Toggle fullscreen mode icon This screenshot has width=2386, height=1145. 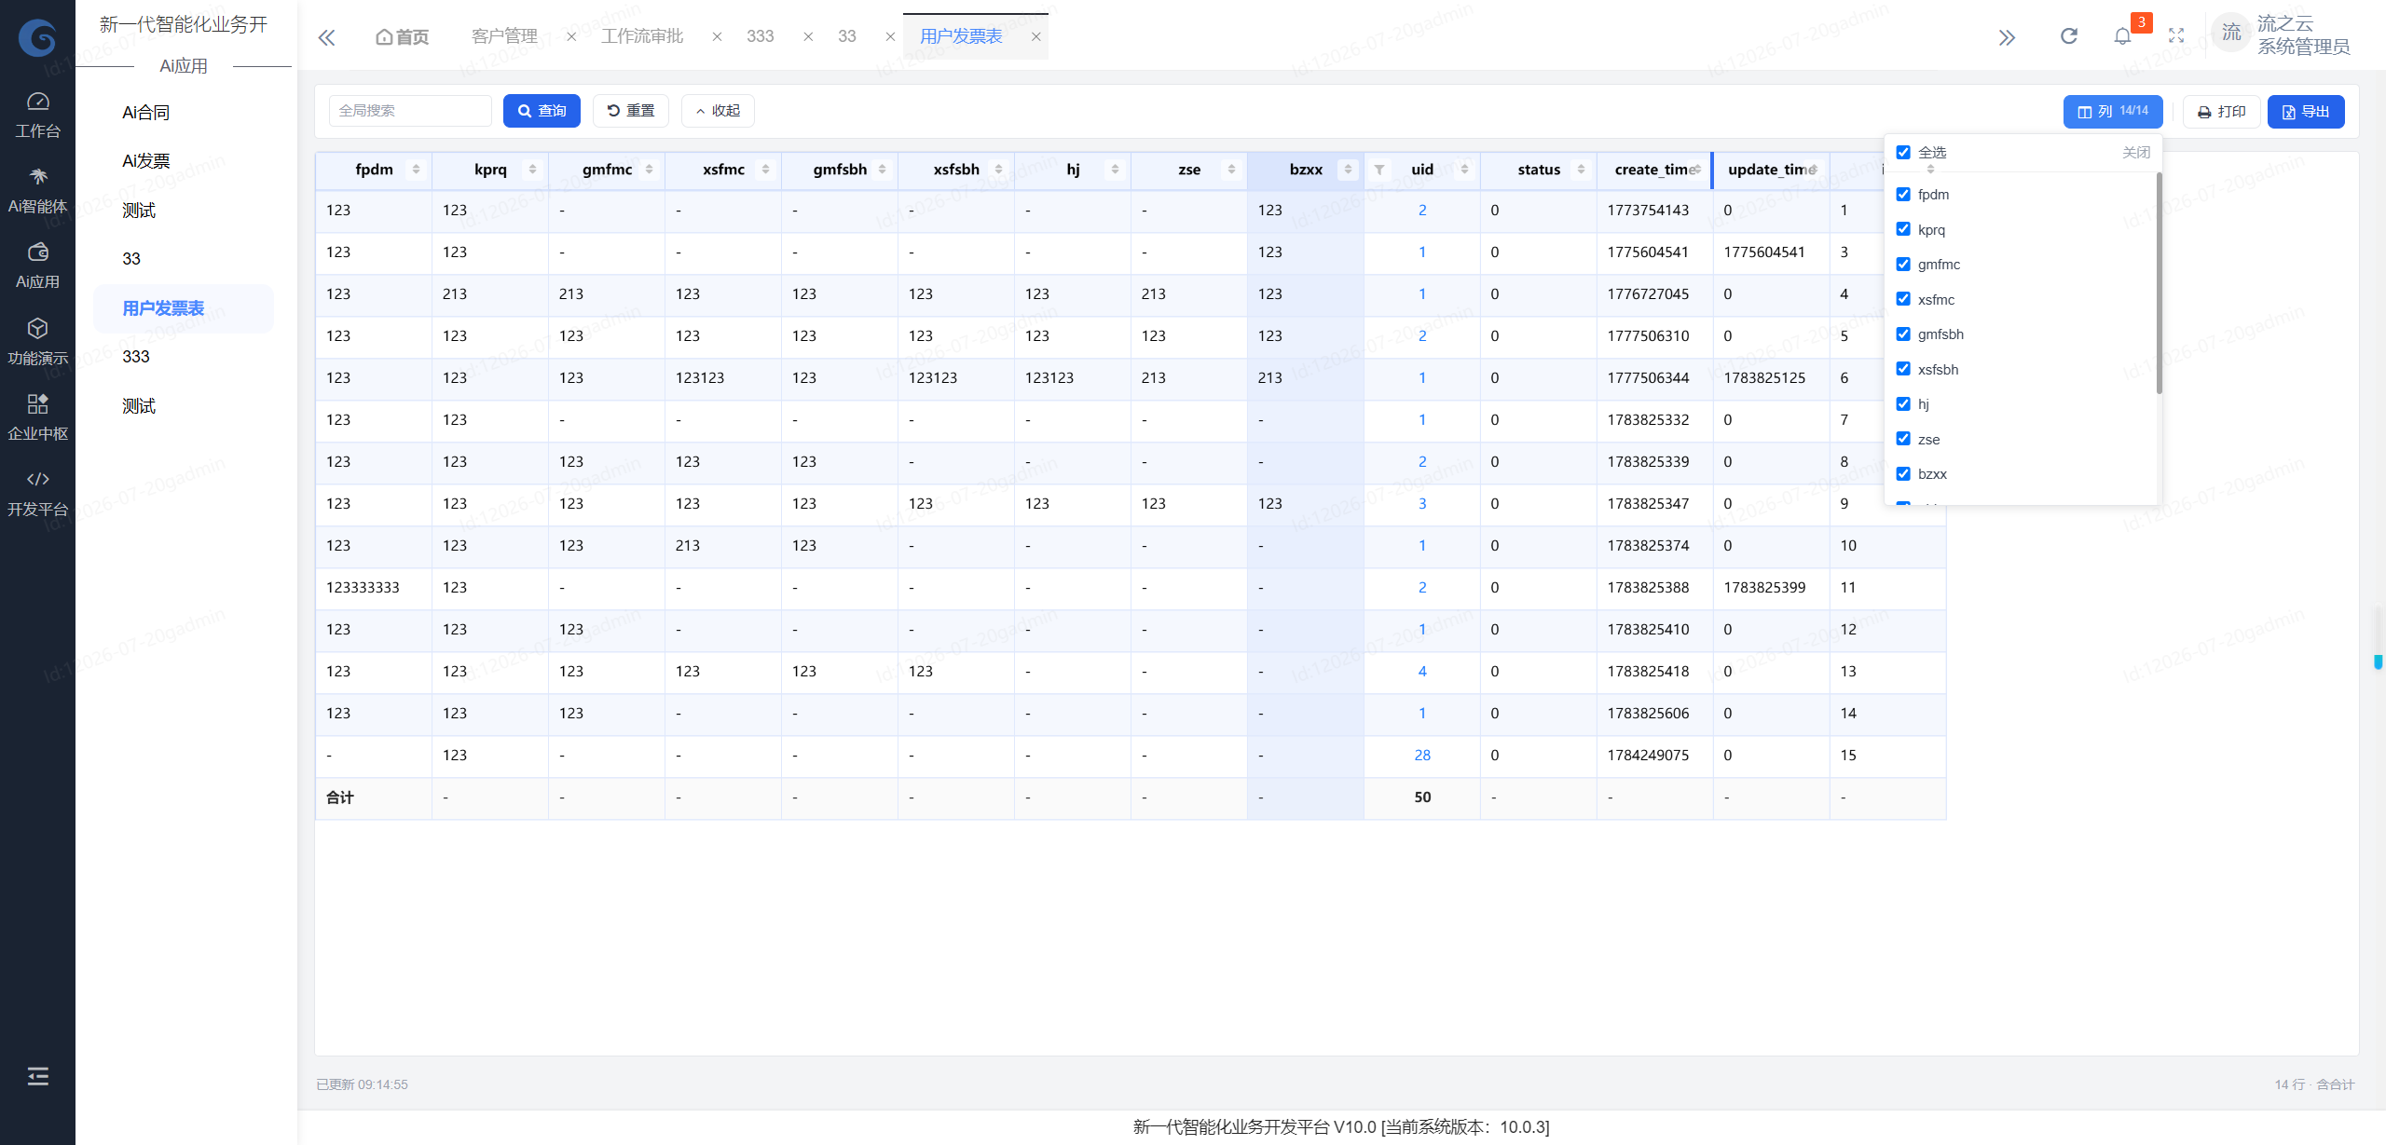click(x=2176, y=36)
